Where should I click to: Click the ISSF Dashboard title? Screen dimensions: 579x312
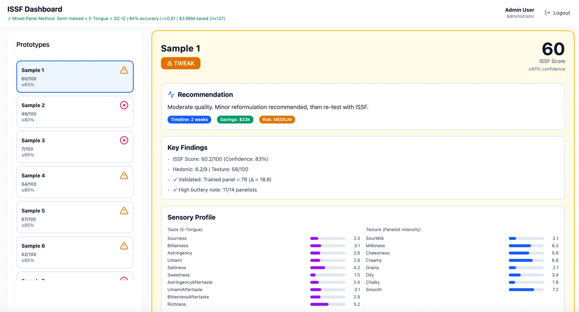35,9
